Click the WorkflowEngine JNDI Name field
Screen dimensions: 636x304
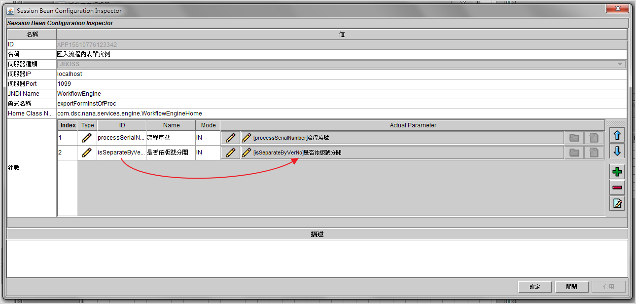click(x=340, y=94)
